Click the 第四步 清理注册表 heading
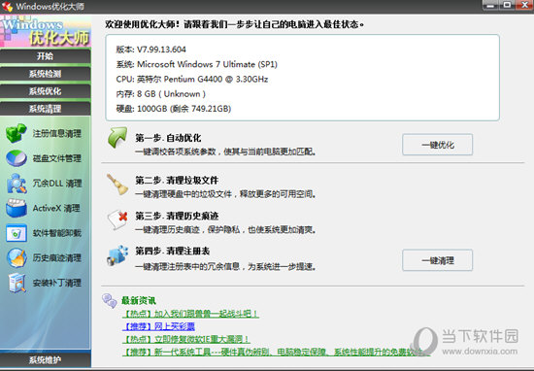Screen dimensions: 534x371 tap(172, 252)
